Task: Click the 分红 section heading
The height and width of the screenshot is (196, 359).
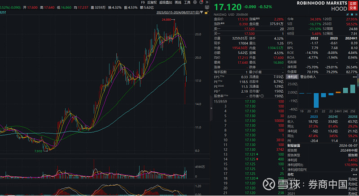Action: [x=290, y=175]
